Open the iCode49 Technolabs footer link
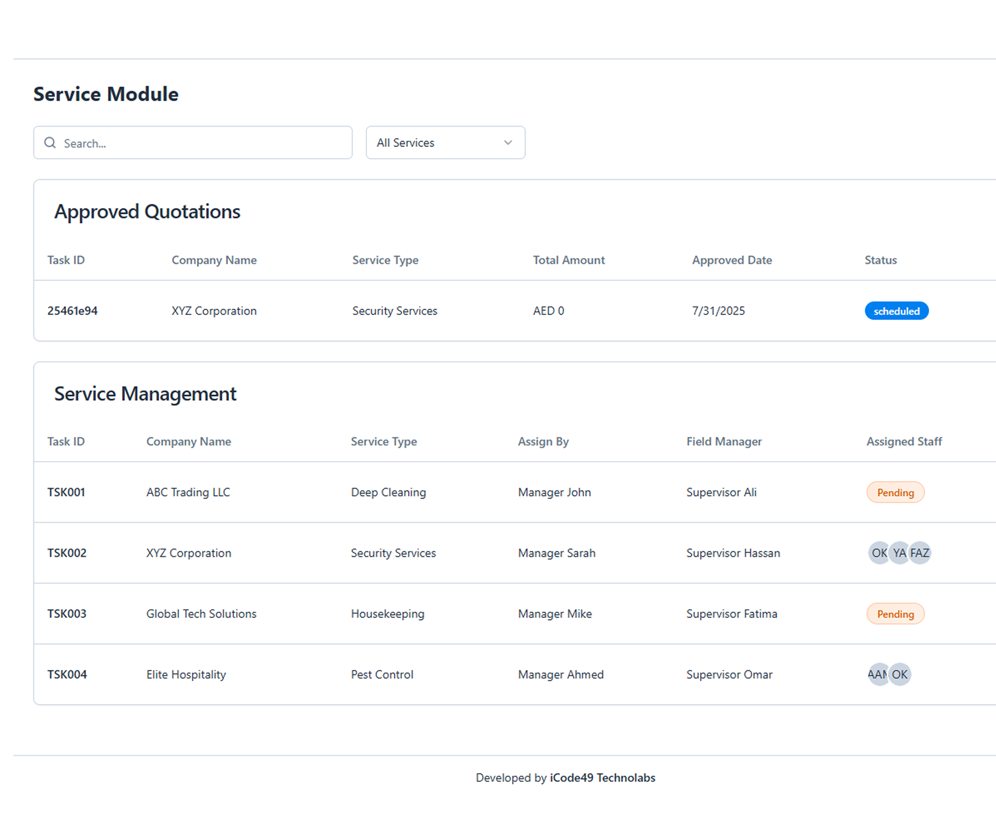Viewport: 996px width, 820px height. point(602,777)
